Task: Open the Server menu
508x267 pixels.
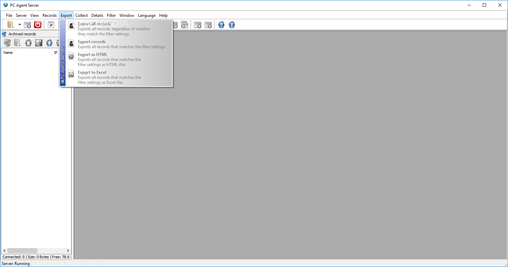Action: click(x=21, y=15)
